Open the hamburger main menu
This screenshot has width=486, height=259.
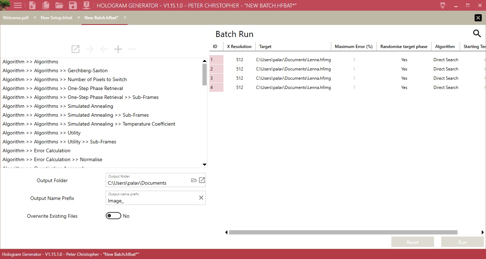18,5
